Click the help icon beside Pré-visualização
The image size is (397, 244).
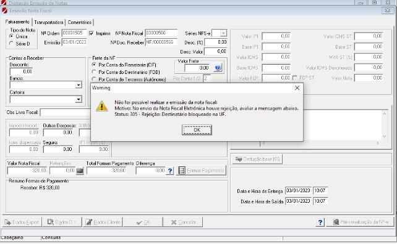320,222
